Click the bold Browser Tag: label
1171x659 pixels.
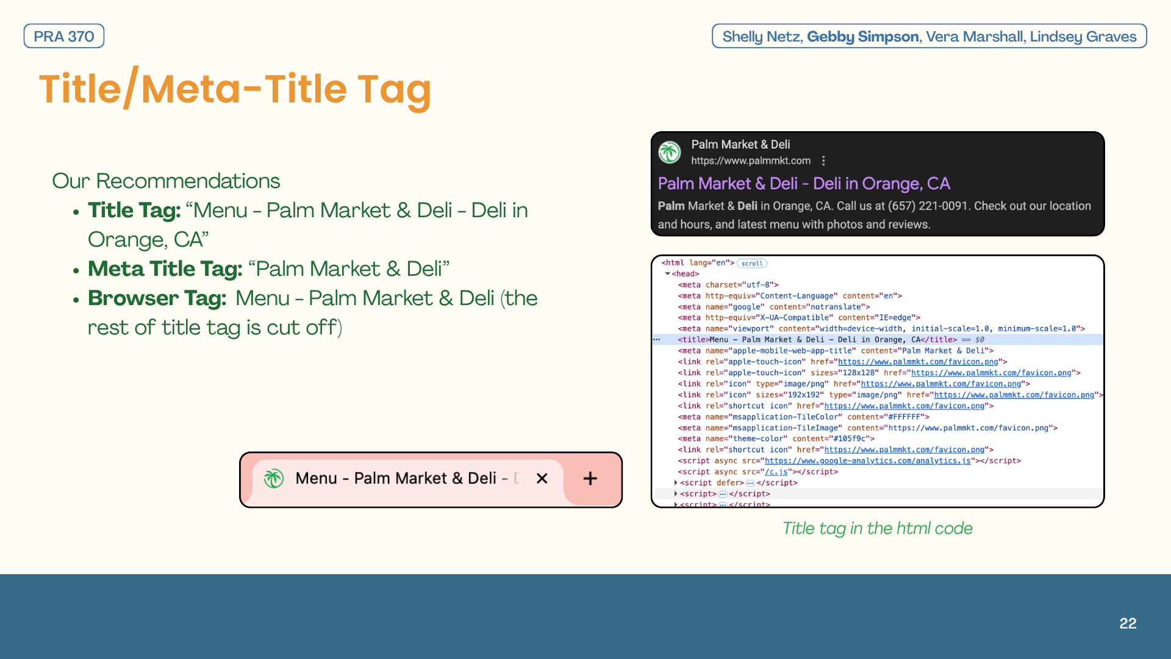point(157,298)
